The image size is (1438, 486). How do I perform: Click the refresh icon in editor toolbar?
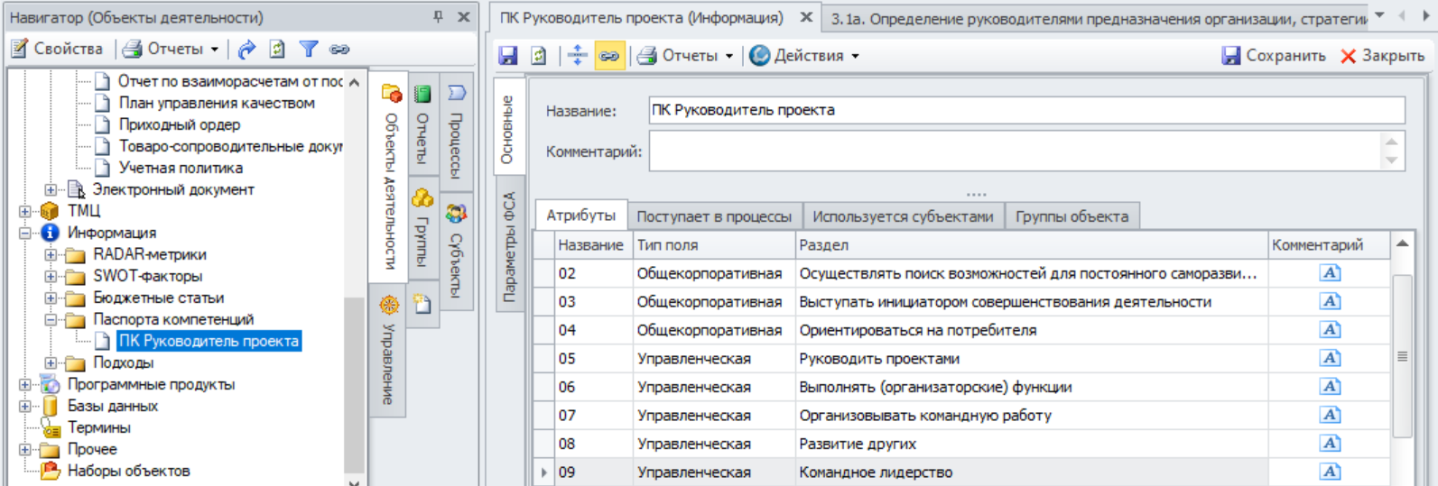pyautogui.click(x=539, y=56)
